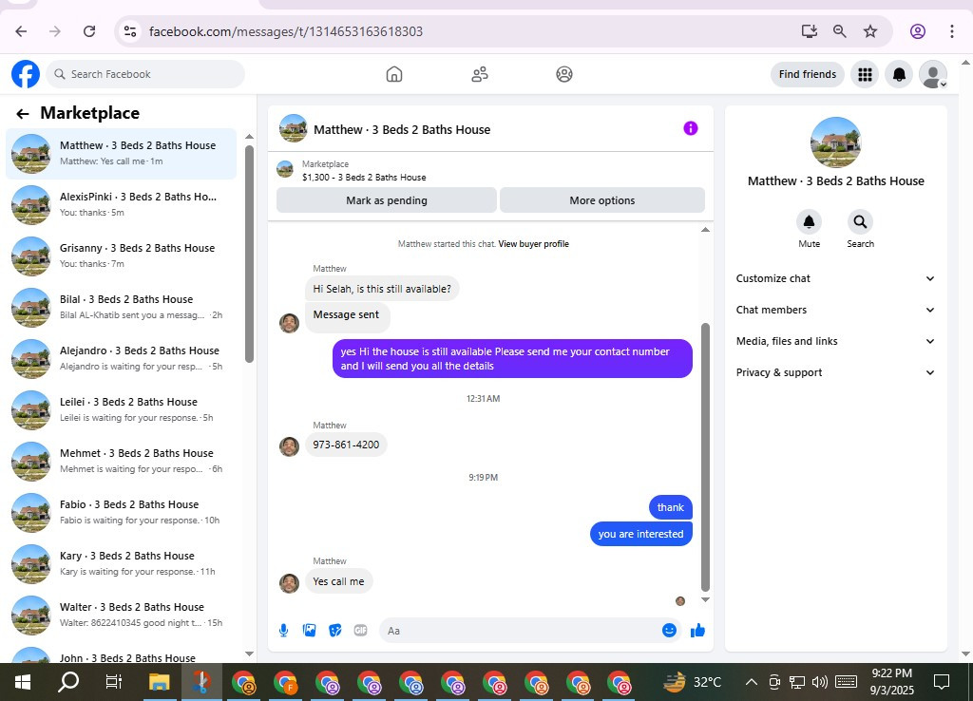Open View buyer profile link
Viewport: 973px width, 701px height.
534,244
